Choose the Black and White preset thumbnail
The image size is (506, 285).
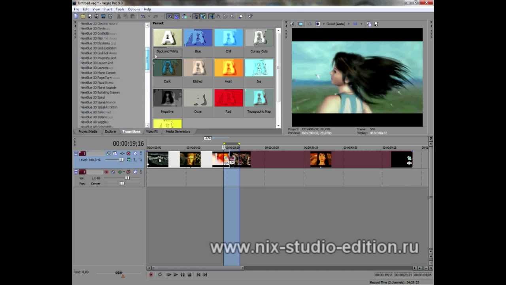[x=167, y=38]
